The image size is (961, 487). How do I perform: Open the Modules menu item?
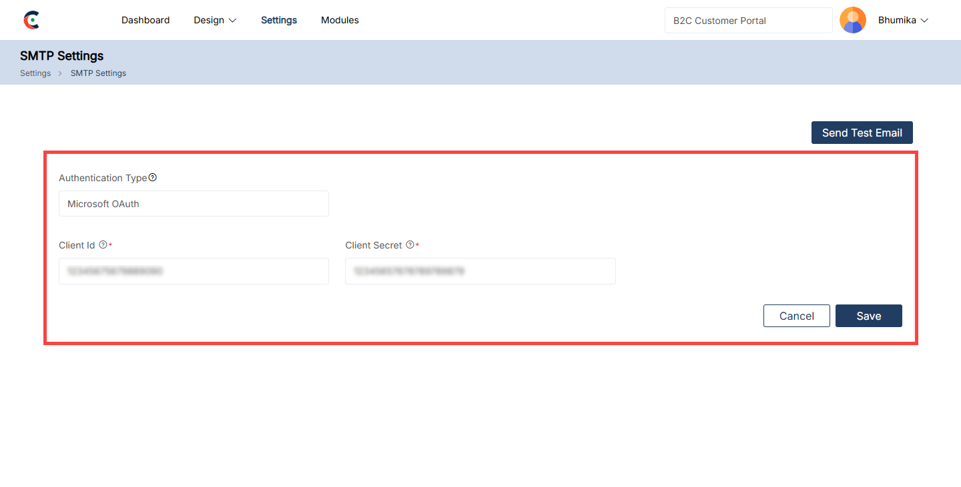[x=340, y=20]
